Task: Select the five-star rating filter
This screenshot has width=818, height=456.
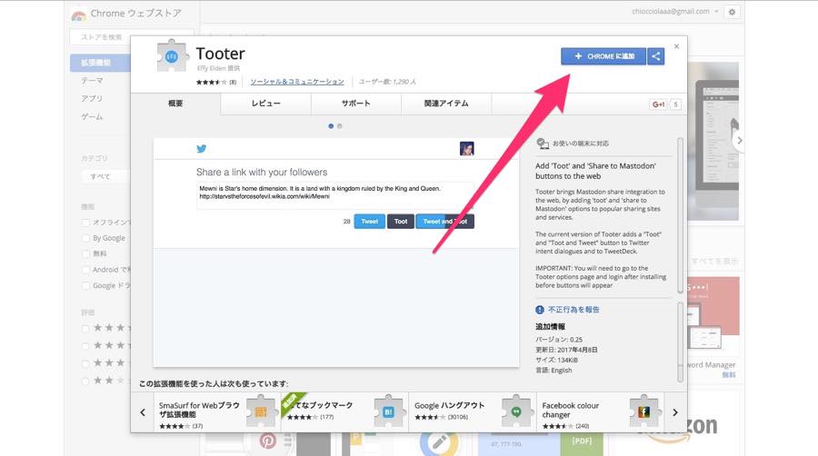Action: [85, 328]
